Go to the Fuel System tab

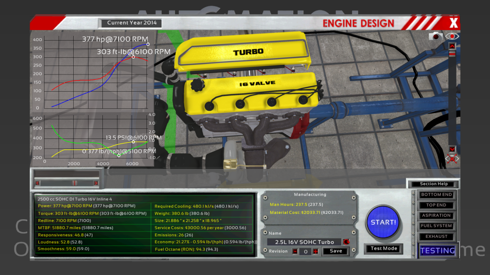(x=436, y=226)
